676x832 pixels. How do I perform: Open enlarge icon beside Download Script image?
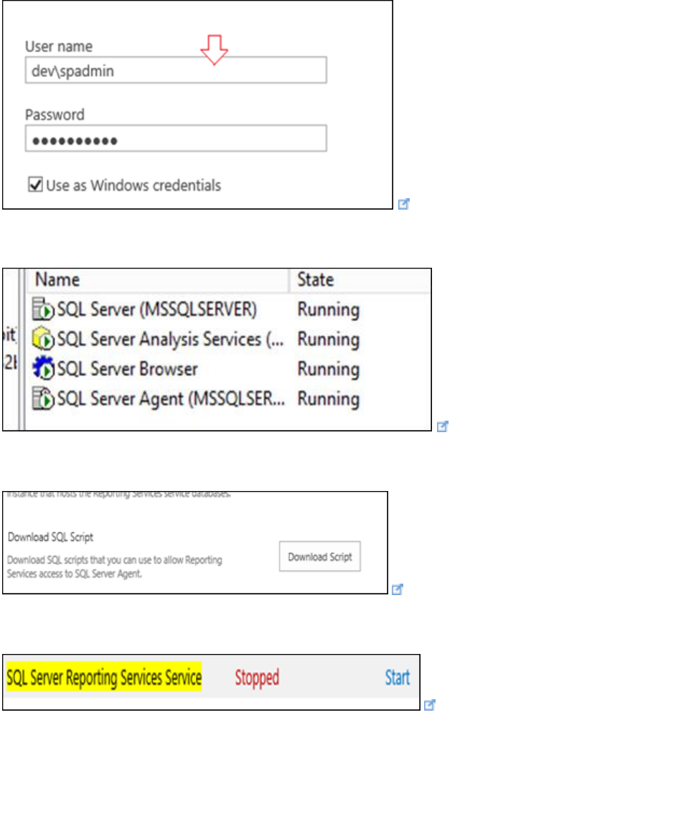398,589
